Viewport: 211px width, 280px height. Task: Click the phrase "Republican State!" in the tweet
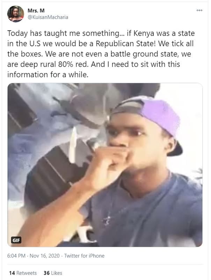126,44
